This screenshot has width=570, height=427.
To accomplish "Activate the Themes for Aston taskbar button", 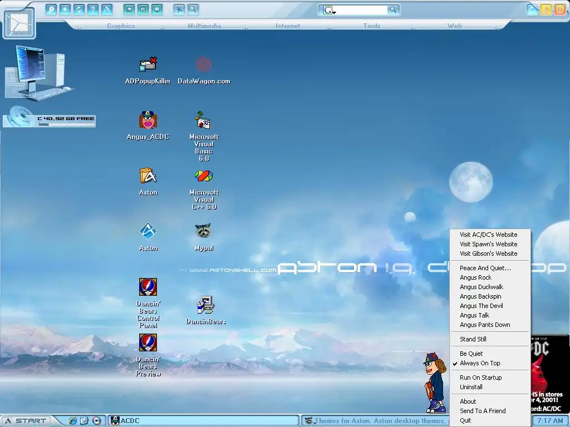I will point(376,421).
